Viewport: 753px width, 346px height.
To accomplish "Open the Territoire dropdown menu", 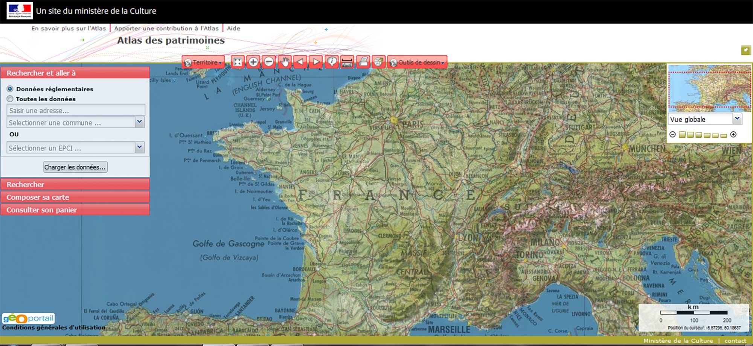I will pyautogui.click(x=203, y=62).
